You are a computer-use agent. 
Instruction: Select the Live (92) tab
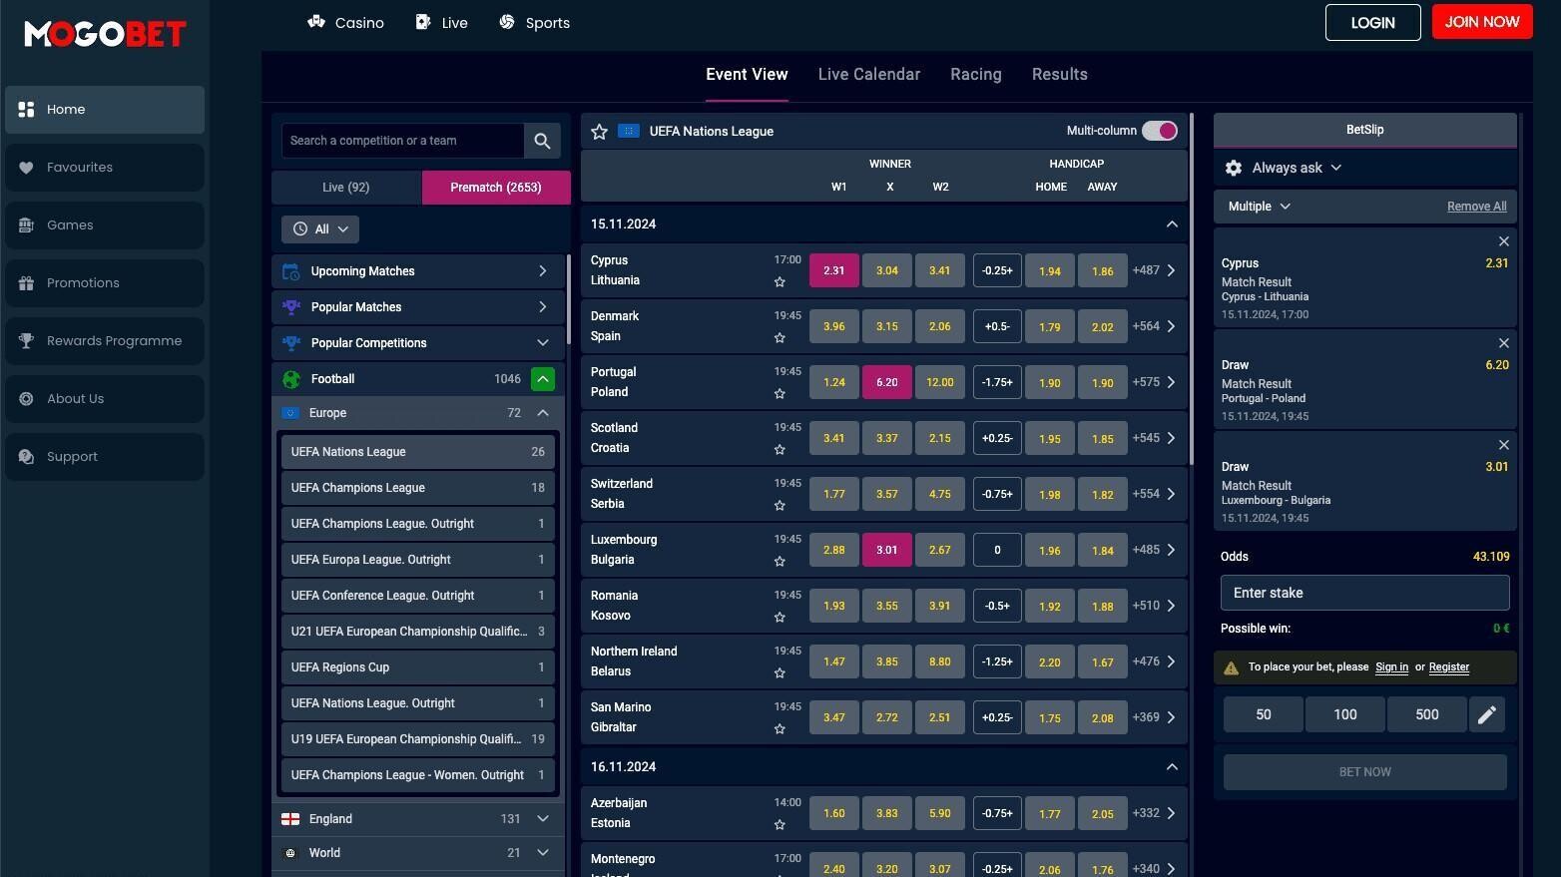pos(346,188)
